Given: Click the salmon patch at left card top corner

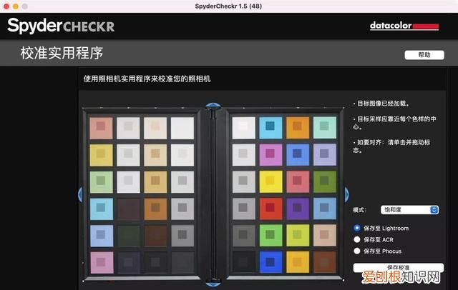Looking at the screenshot, I should (x=101, y=128).
